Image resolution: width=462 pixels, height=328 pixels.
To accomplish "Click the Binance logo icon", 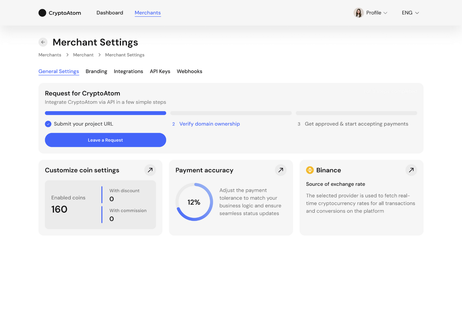I will tap(310, 170).
